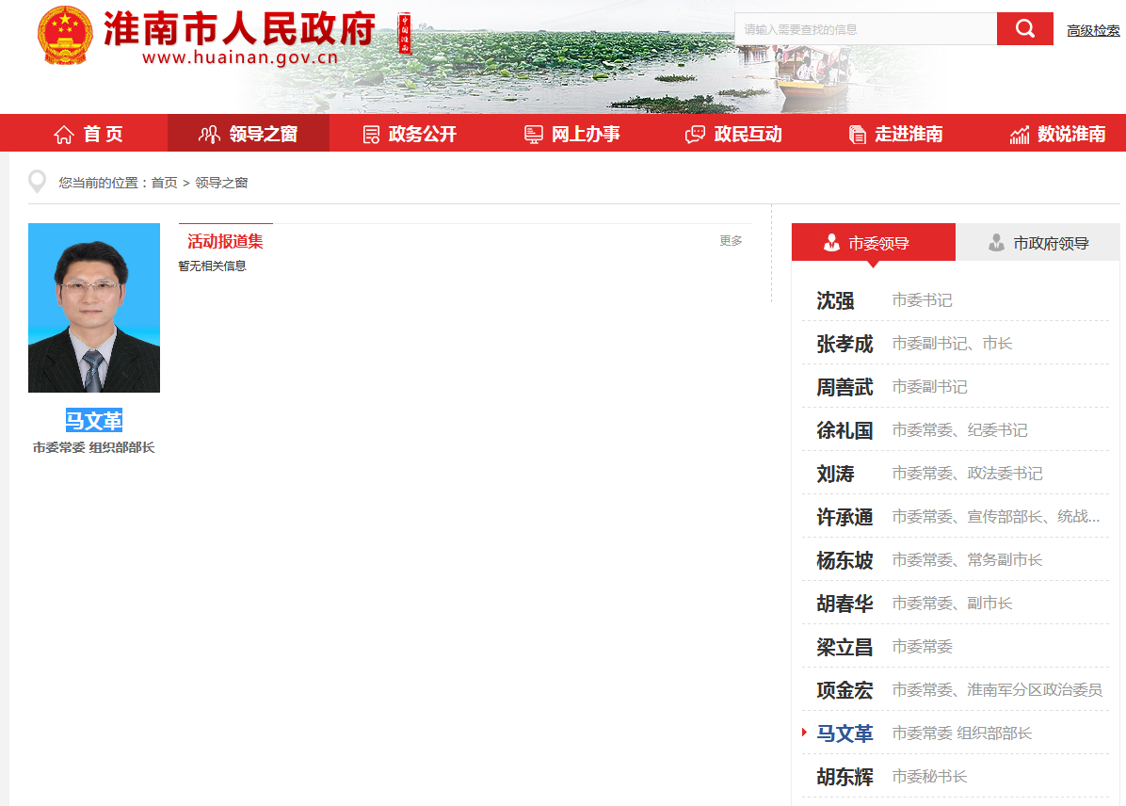Click the title 市委副书记、市长
This screenshot has width=1126, height=806.
pos(952,344)
